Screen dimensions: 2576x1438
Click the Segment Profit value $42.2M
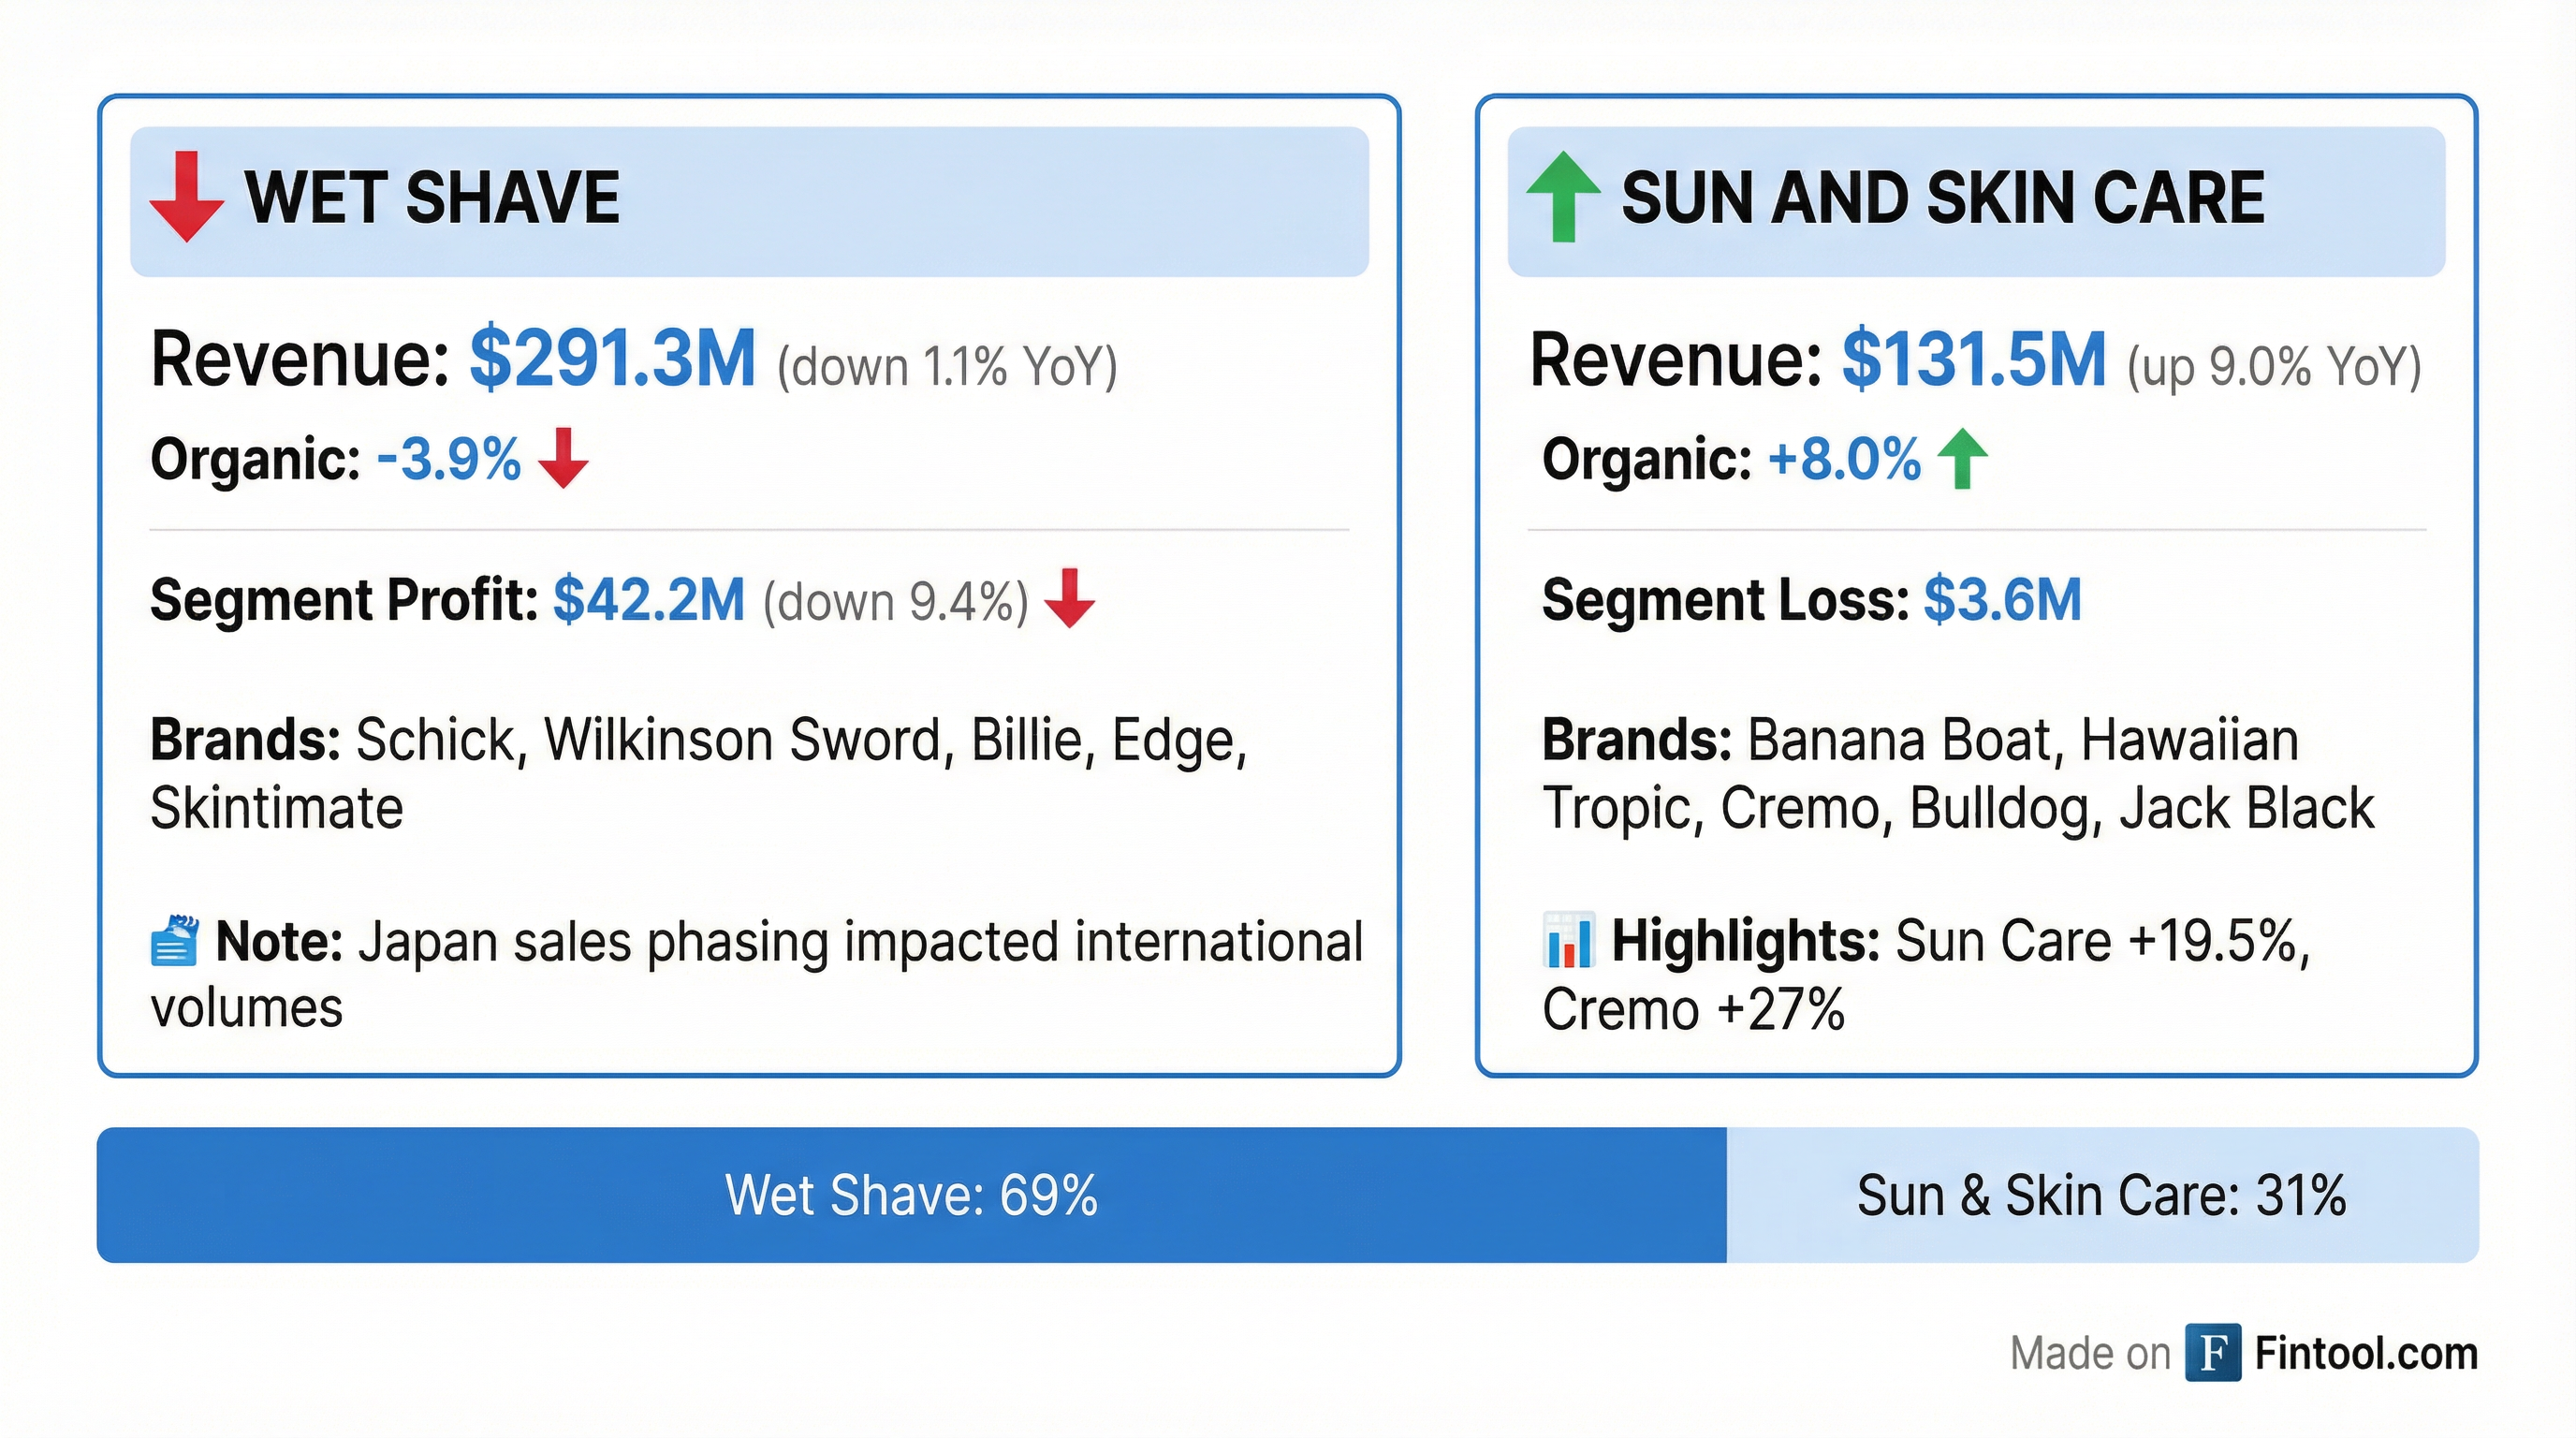648,600
